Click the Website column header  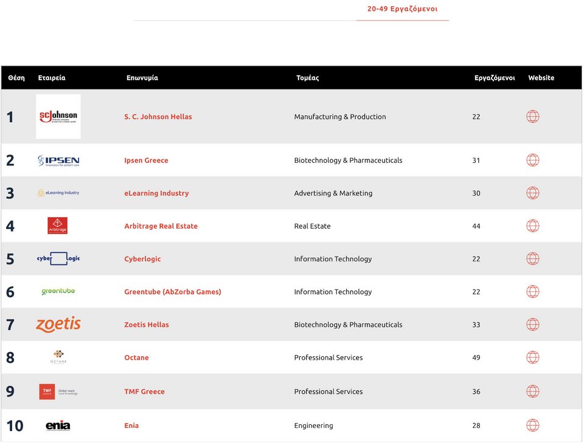click(541, 78)
